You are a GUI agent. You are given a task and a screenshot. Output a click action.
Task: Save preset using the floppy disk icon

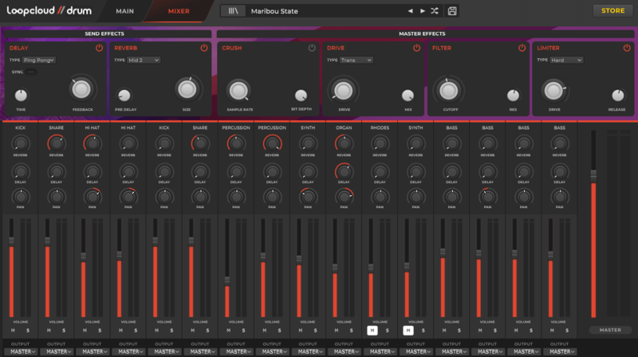453,11
